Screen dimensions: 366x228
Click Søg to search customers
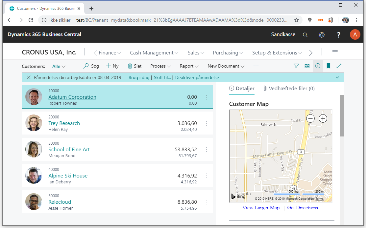[x=91, y=66]
